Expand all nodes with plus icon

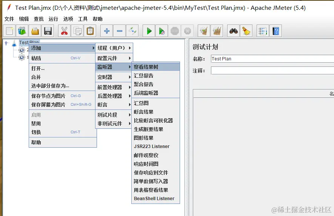point(107,31)
